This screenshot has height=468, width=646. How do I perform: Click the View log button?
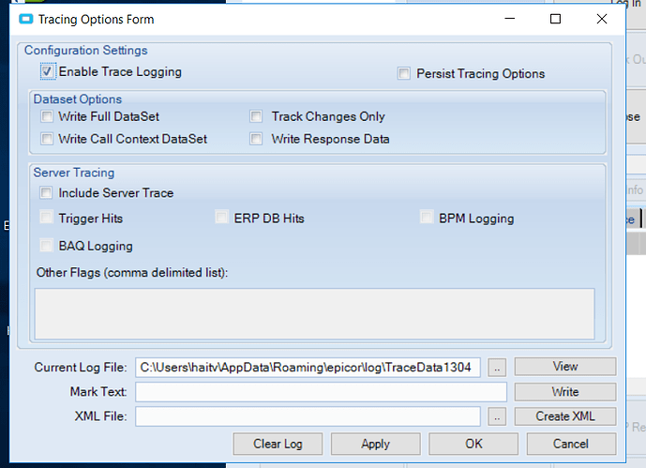coord(565,367)
